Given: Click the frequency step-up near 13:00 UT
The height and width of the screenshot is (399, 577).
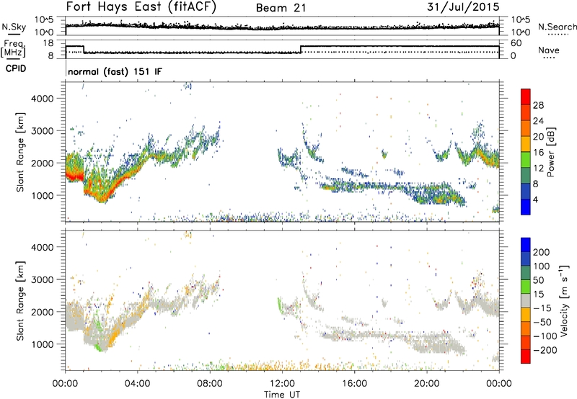Looking at the screenshot, I should click(301, 49).
